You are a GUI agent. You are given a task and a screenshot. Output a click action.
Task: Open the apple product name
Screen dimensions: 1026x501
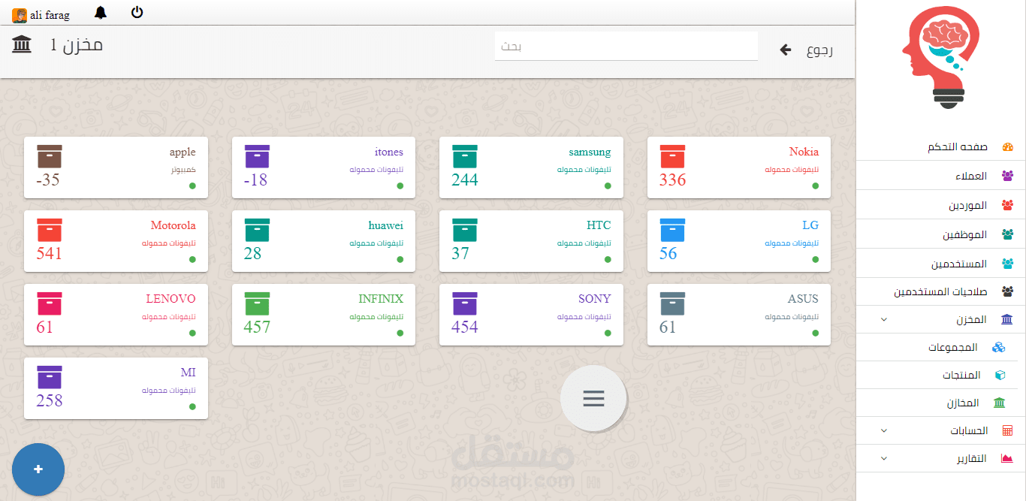click(x=183, y=152)
